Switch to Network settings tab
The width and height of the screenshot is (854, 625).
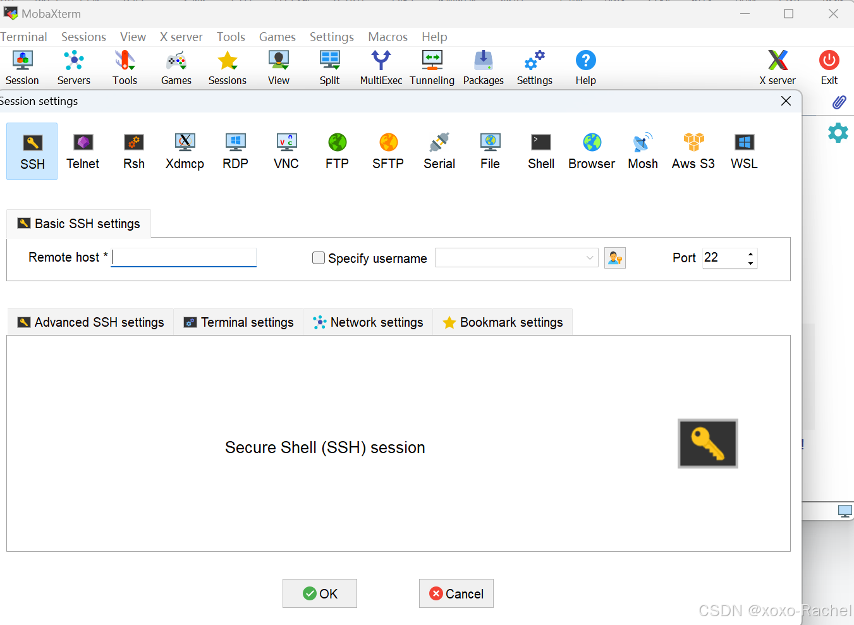click(x=368, y=322)
